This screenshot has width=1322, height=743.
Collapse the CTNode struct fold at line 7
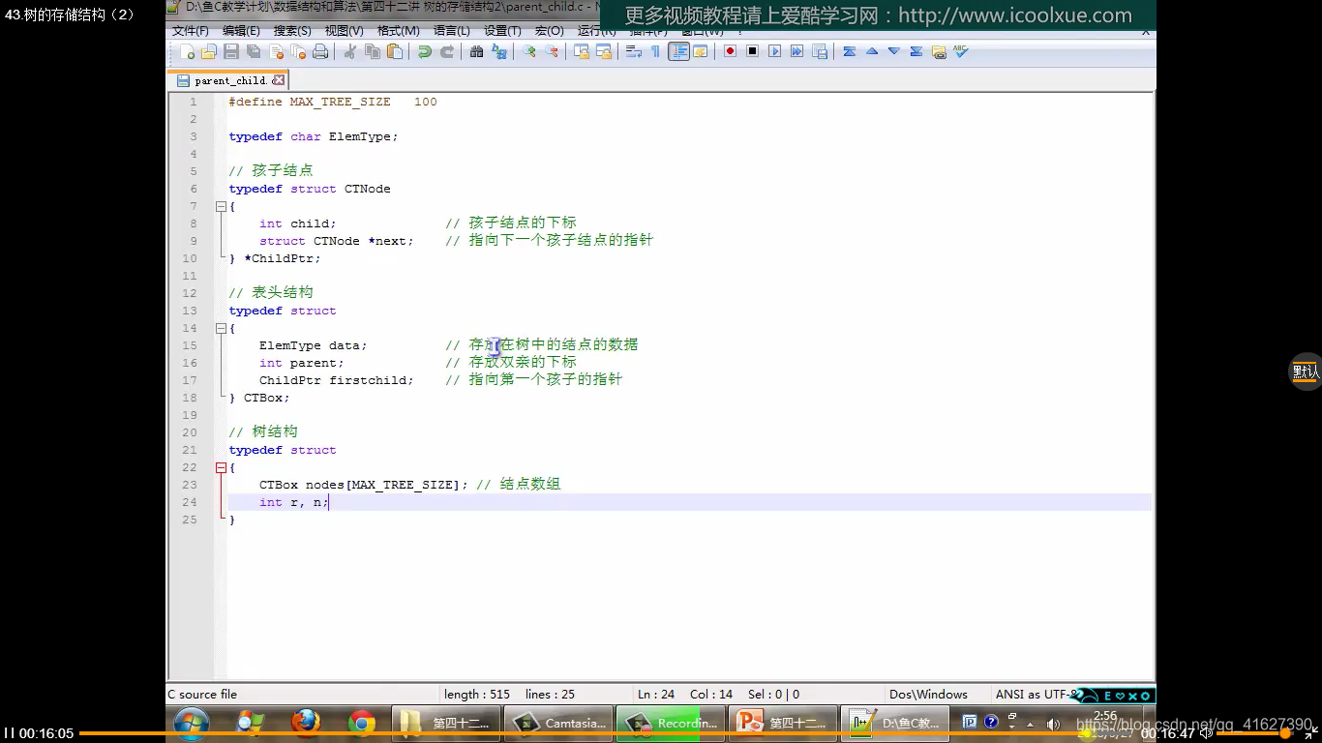click(x=221, y=206)
